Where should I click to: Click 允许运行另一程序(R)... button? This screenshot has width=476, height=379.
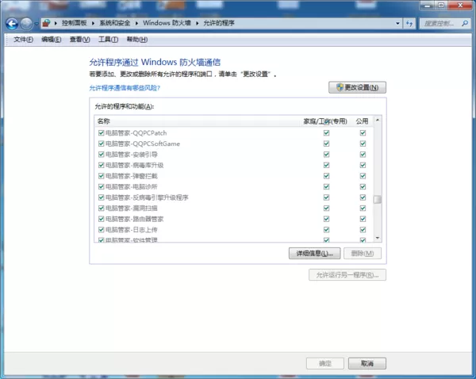point(347,275)
